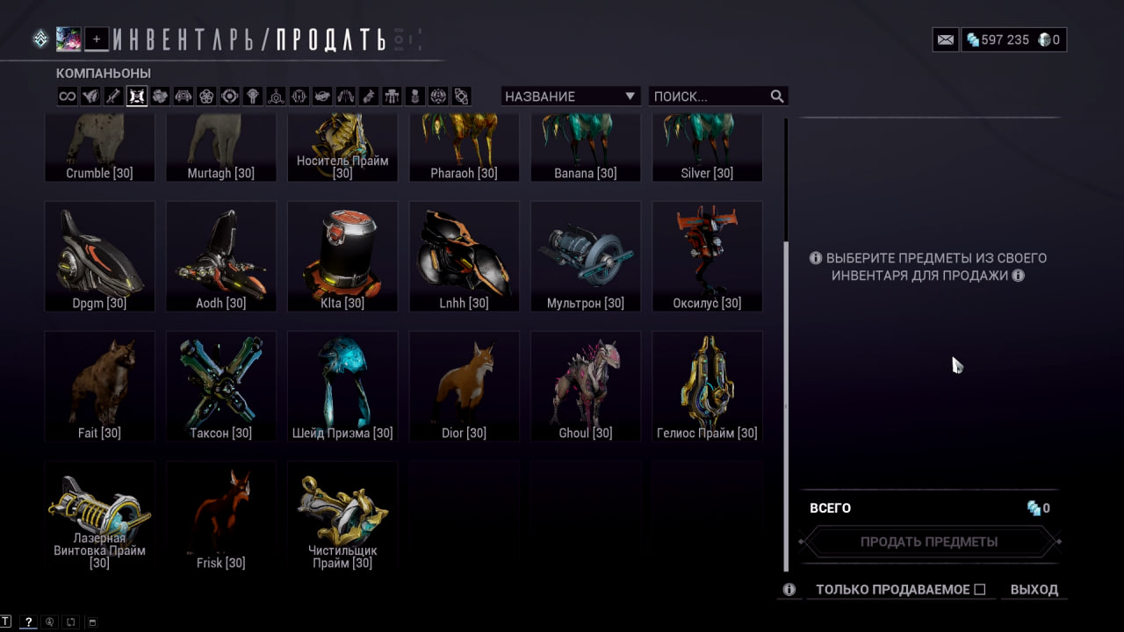The image size is (1124, 632).
Task: Click the profile avatar icon
Action: [x=68, y=39]
